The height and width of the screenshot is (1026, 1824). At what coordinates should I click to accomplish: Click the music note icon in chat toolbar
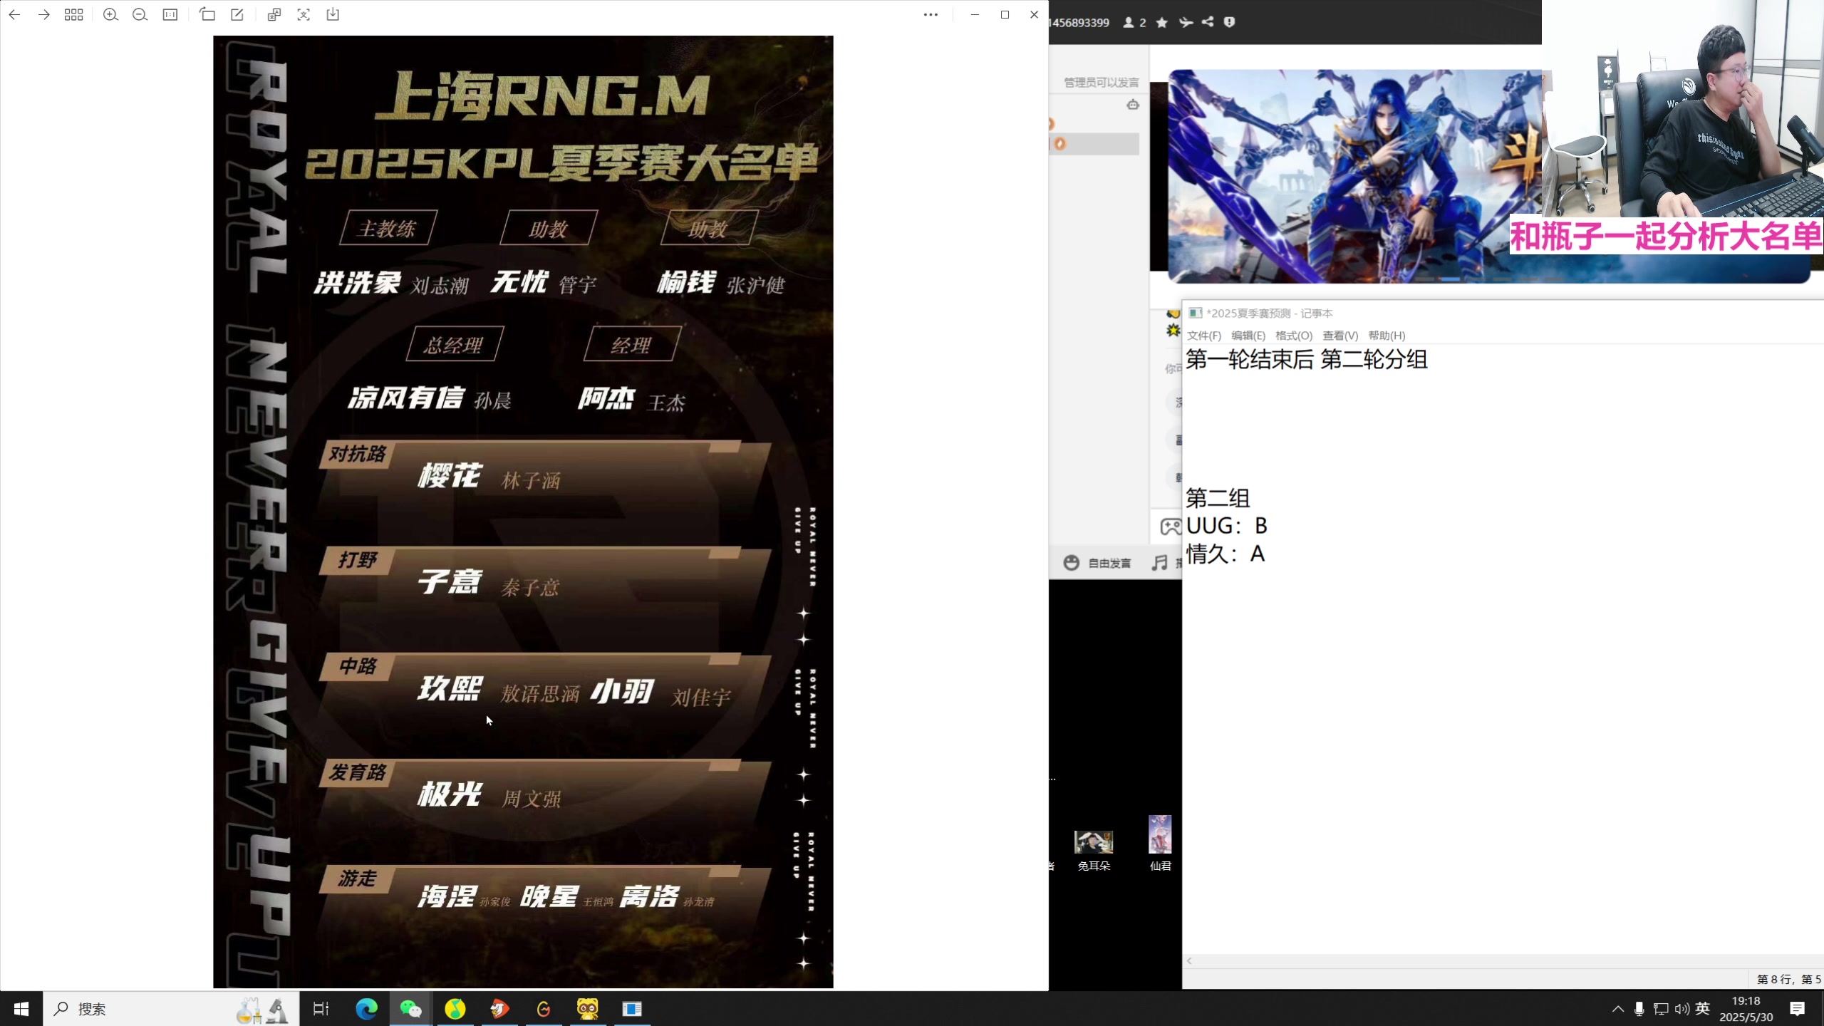(x=1160, y=563)
